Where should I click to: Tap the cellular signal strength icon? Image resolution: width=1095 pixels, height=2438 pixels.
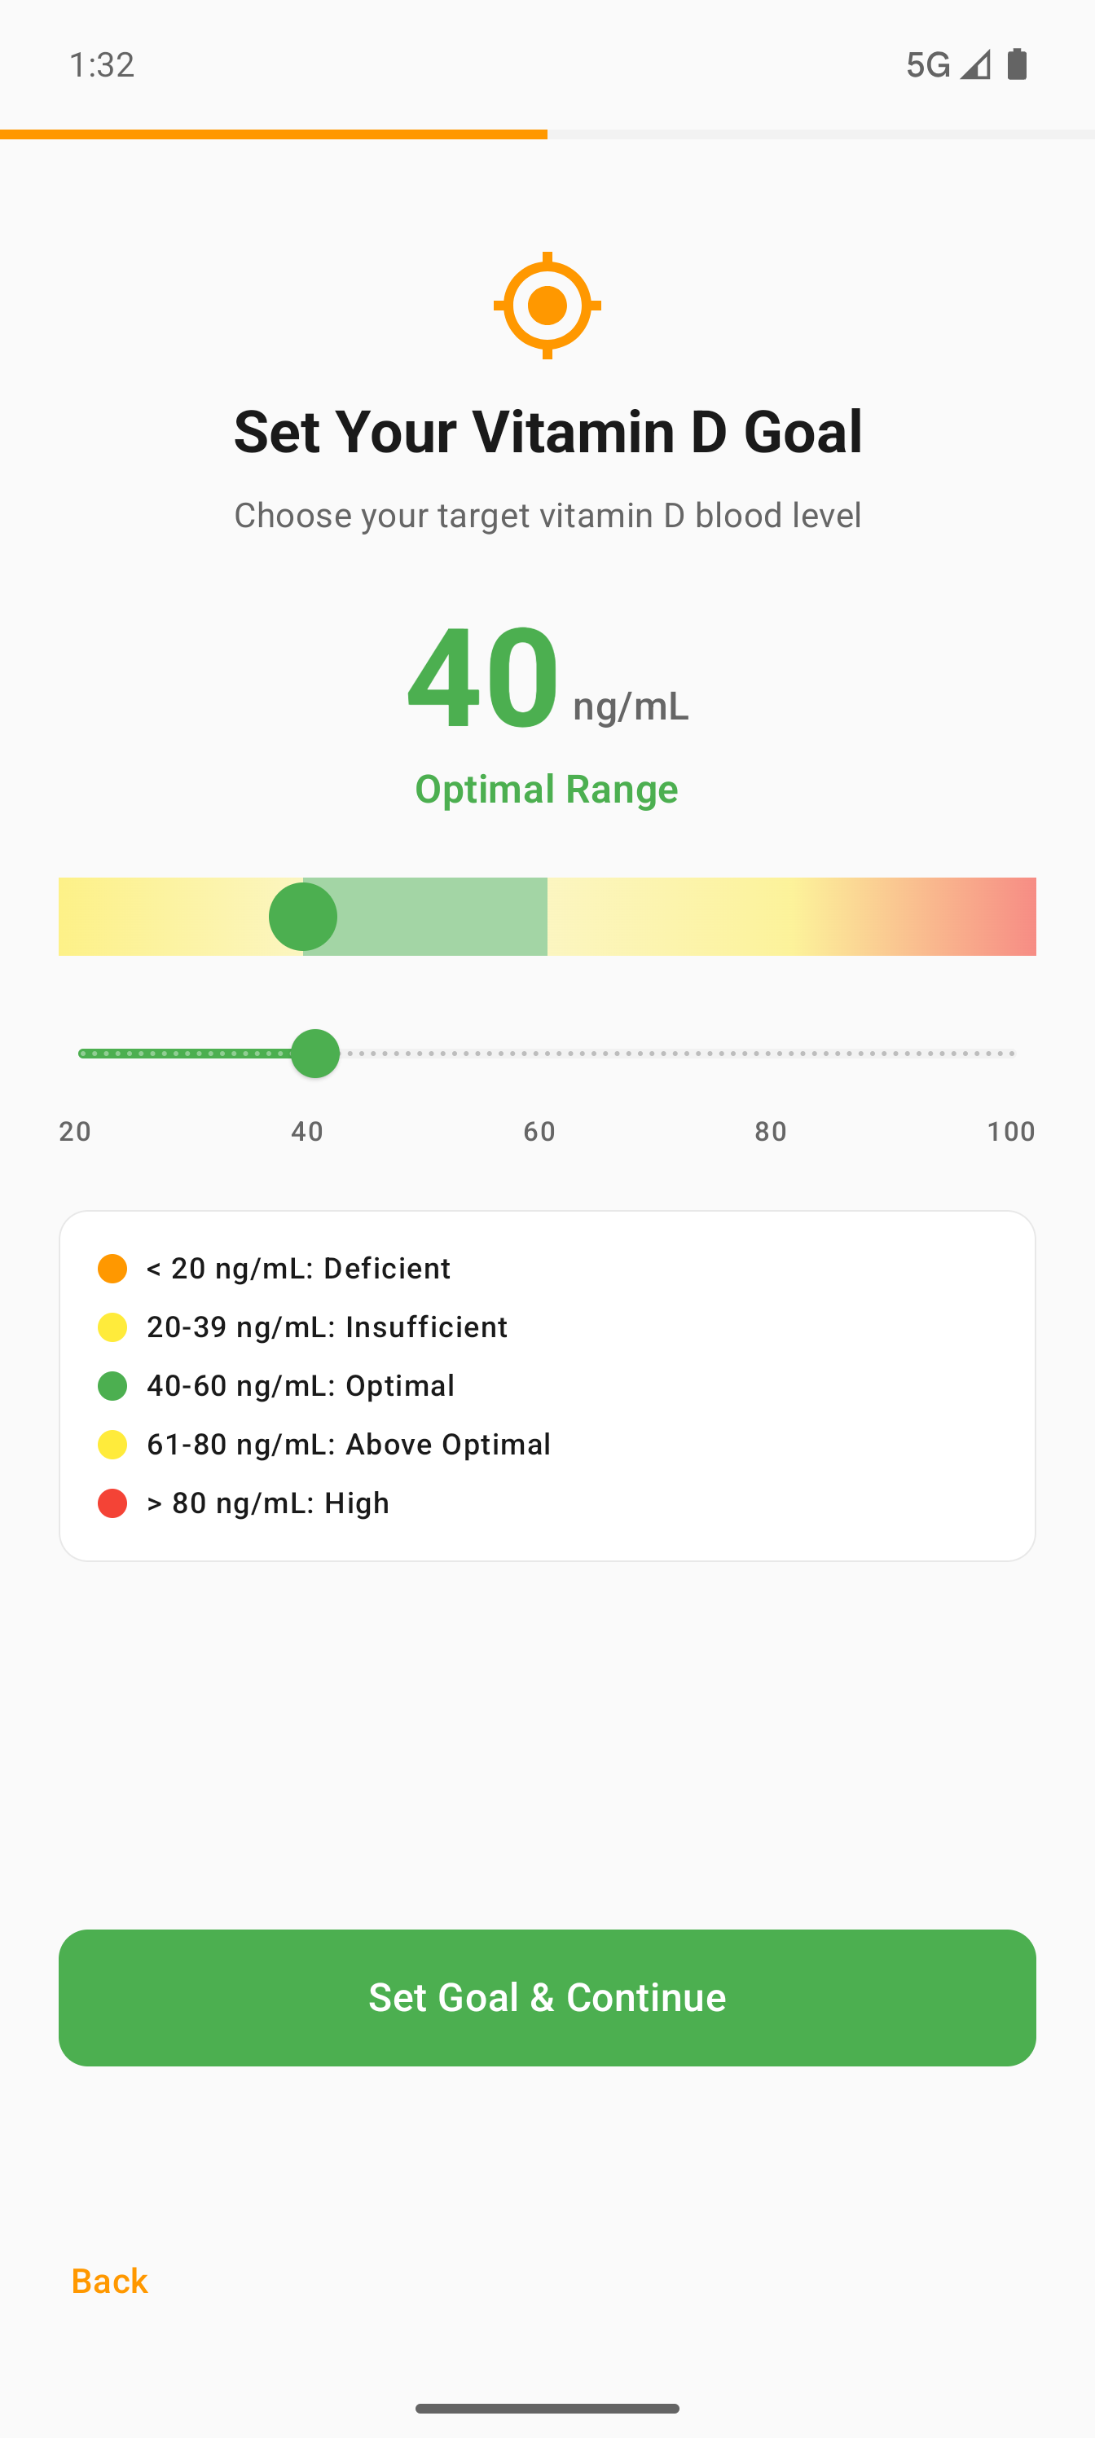point(976,64)
